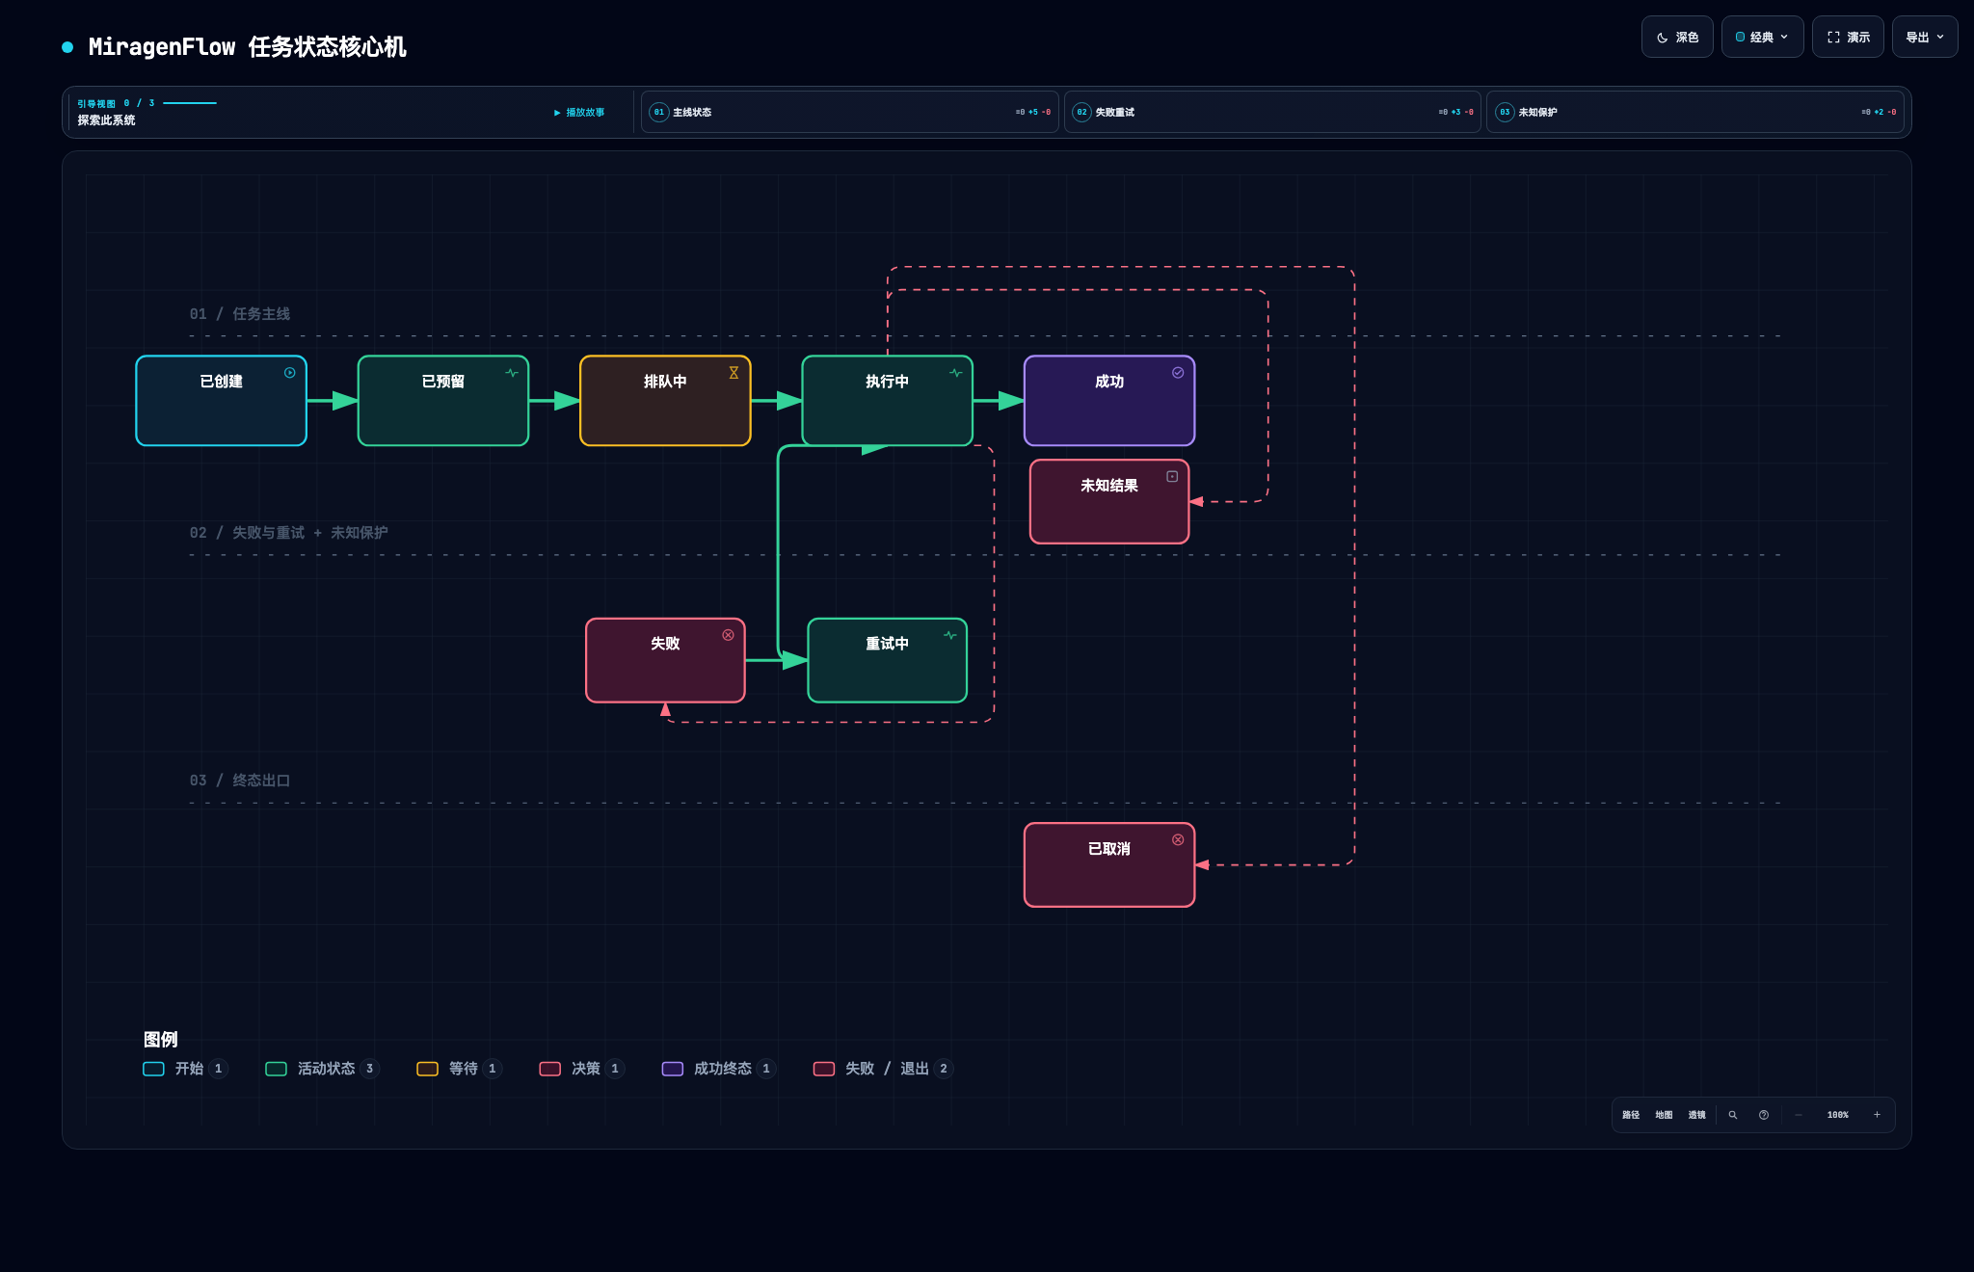Click the square icon on 未知结果 node
Screen dimensions: 1974x1272
tap(1172, 476)
